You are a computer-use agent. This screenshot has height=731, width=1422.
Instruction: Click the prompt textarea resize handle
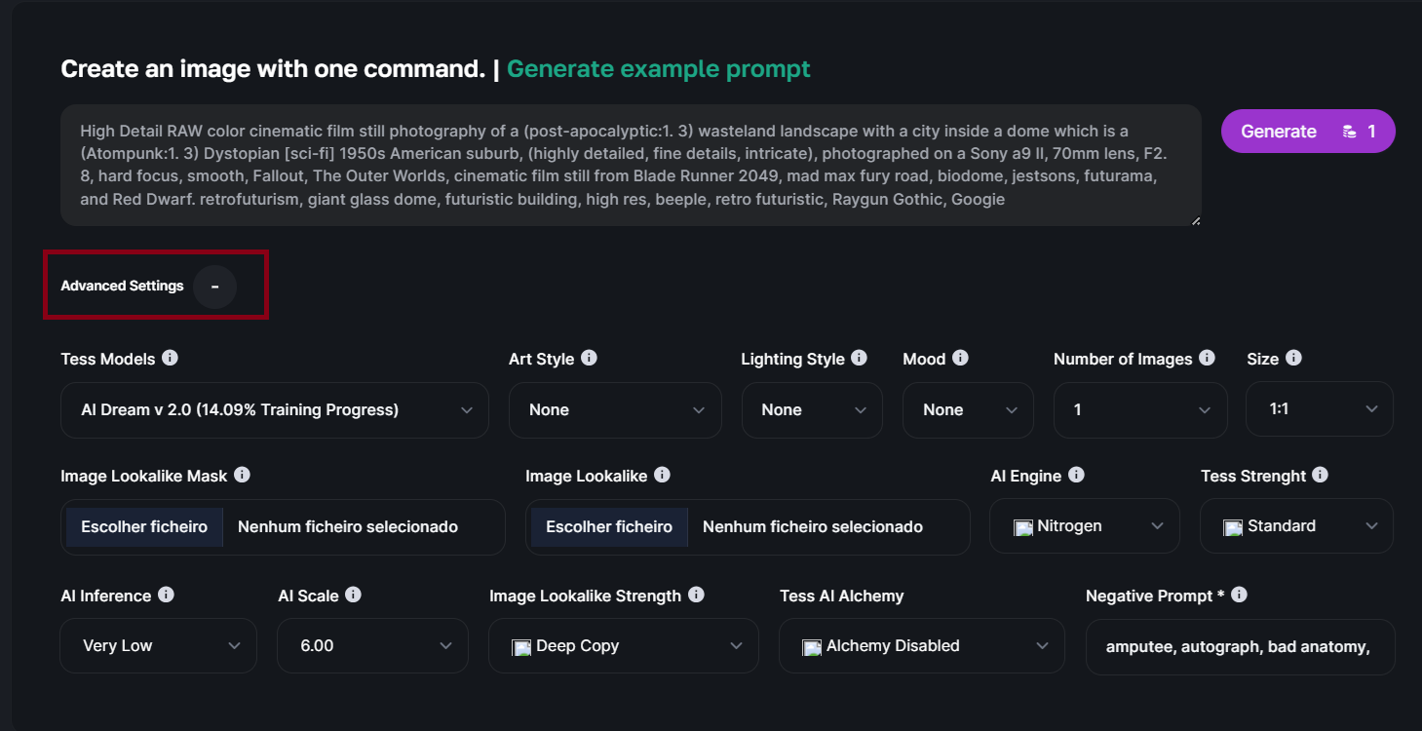pos(1195,220)
